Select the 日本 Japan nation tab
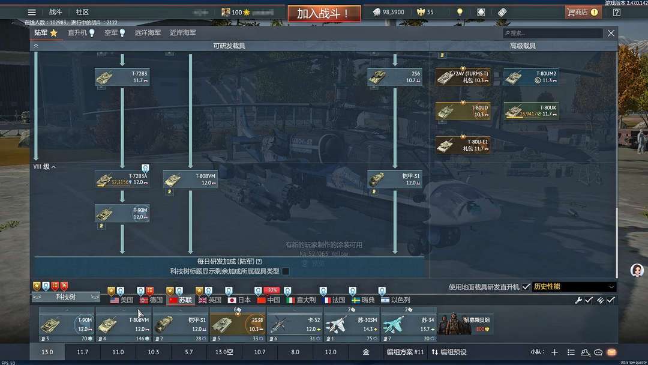The image size is (648, 365). 239,300
